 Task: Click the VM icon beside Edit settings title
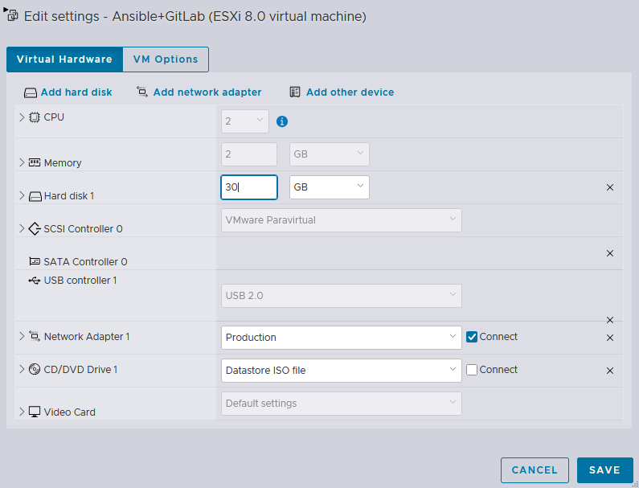[x=11, y=14]
